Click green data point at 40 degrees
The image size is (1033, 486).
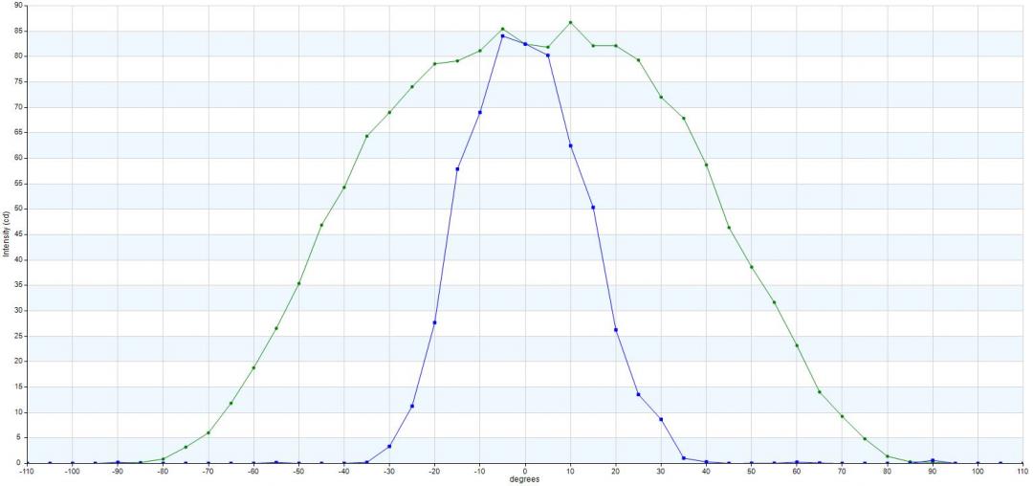click(706, 165)
